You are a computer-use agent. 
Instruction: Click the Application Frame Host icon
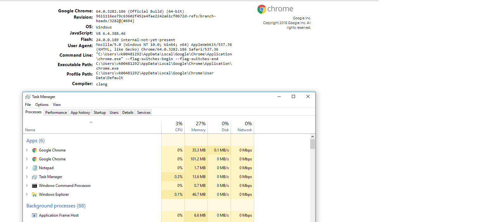(x=35, y=215)
